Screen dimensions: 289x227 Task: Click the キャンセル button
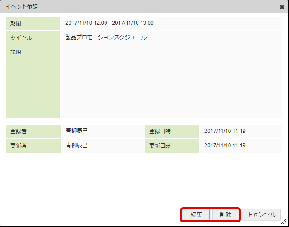tap(261, 215)
